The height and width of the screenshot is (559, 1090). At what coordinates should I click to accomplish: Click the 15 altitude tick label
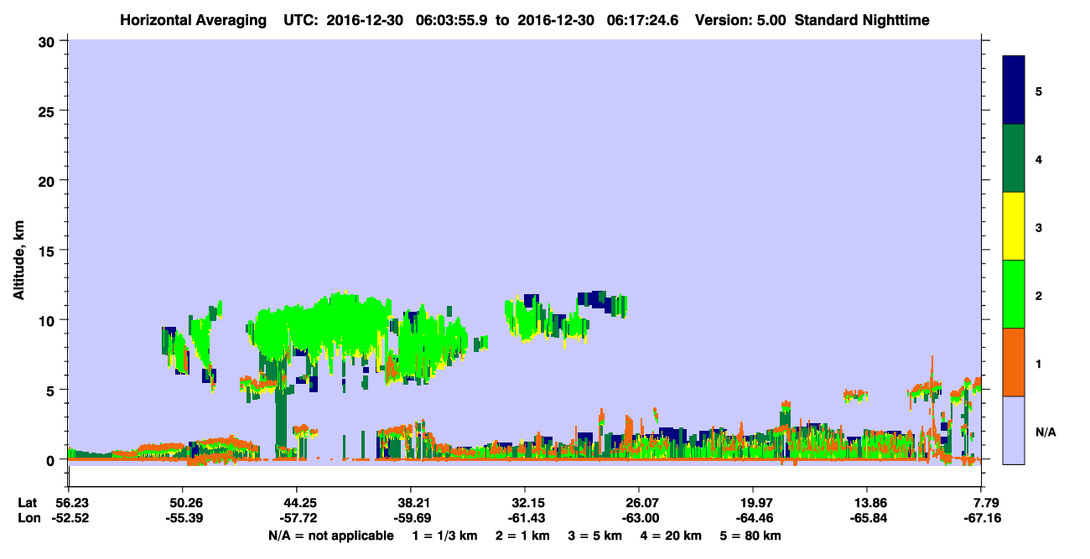point(47,251)
